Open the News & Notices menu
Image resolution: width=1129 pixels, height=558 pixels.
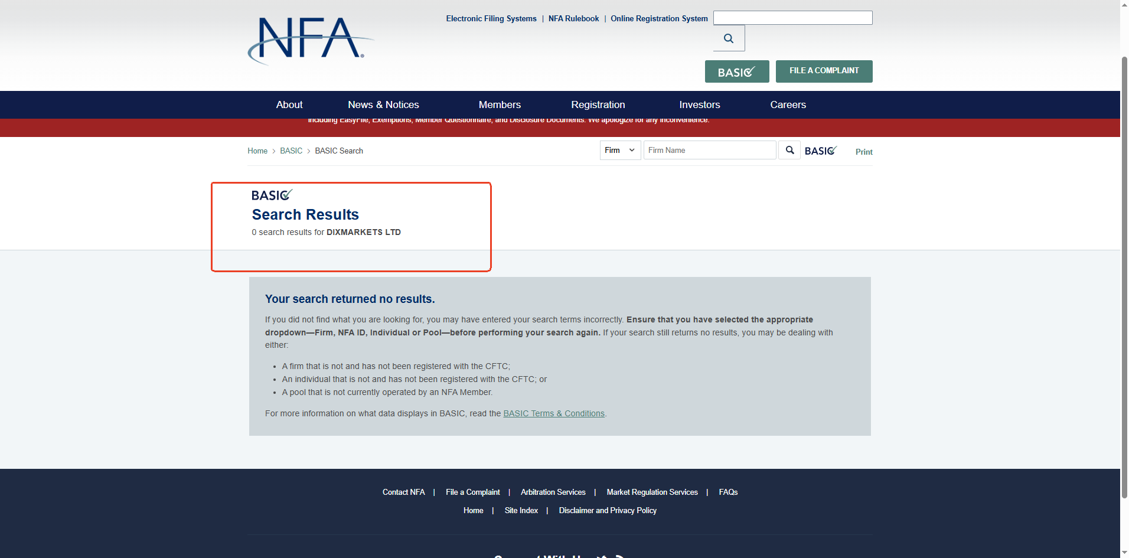pos(383,105)
